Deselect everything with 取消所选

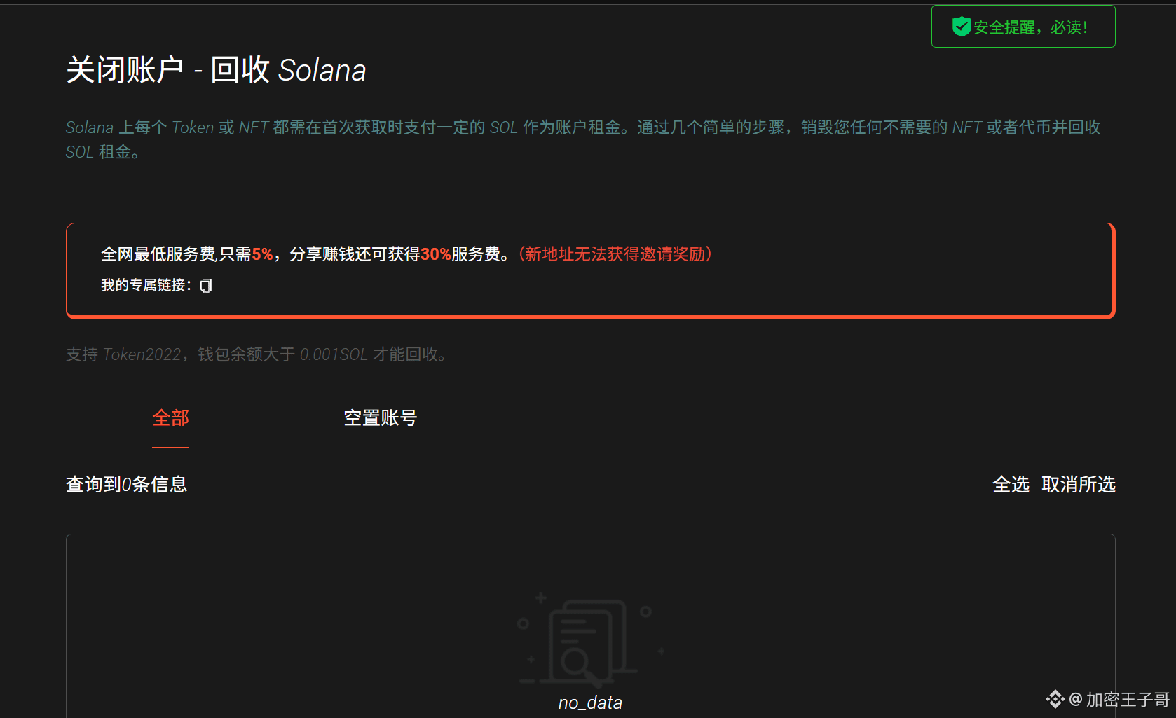pos(1078,485)
